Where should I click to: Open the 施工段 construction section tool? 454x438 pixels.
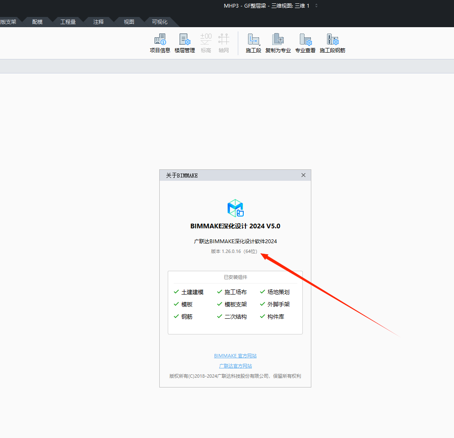pos(254,43)
